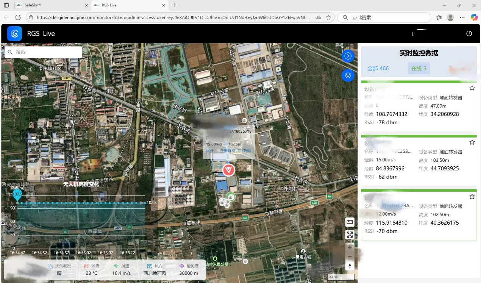Click 展开 in the drone popup
Image resolution: width=481 pixels, height=283 pixels.
coord(210,151)
